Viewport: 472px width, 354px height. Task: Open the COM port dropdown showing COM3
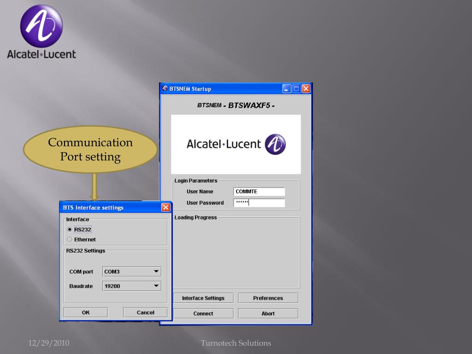pyautogui.click(x=132, y=271)
